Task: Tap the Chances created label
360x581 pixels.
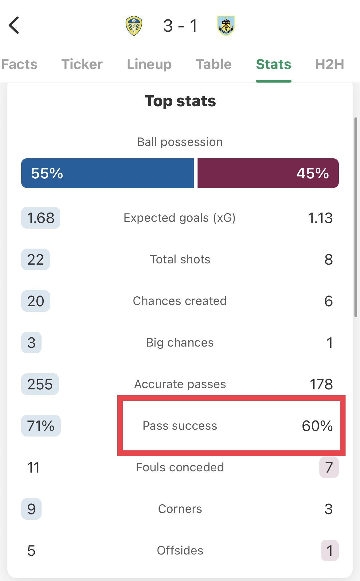Action: [180, 301]
